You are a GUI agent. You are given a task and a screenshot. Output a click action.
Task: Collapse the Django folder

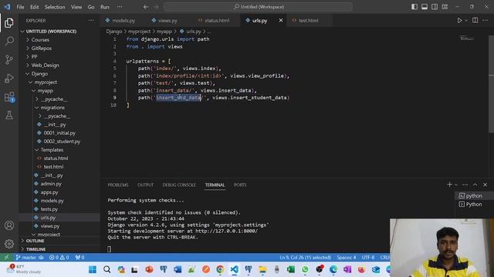[x=39, y=74]
